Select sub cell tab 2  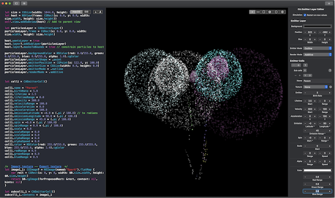[x=310, y=76]
